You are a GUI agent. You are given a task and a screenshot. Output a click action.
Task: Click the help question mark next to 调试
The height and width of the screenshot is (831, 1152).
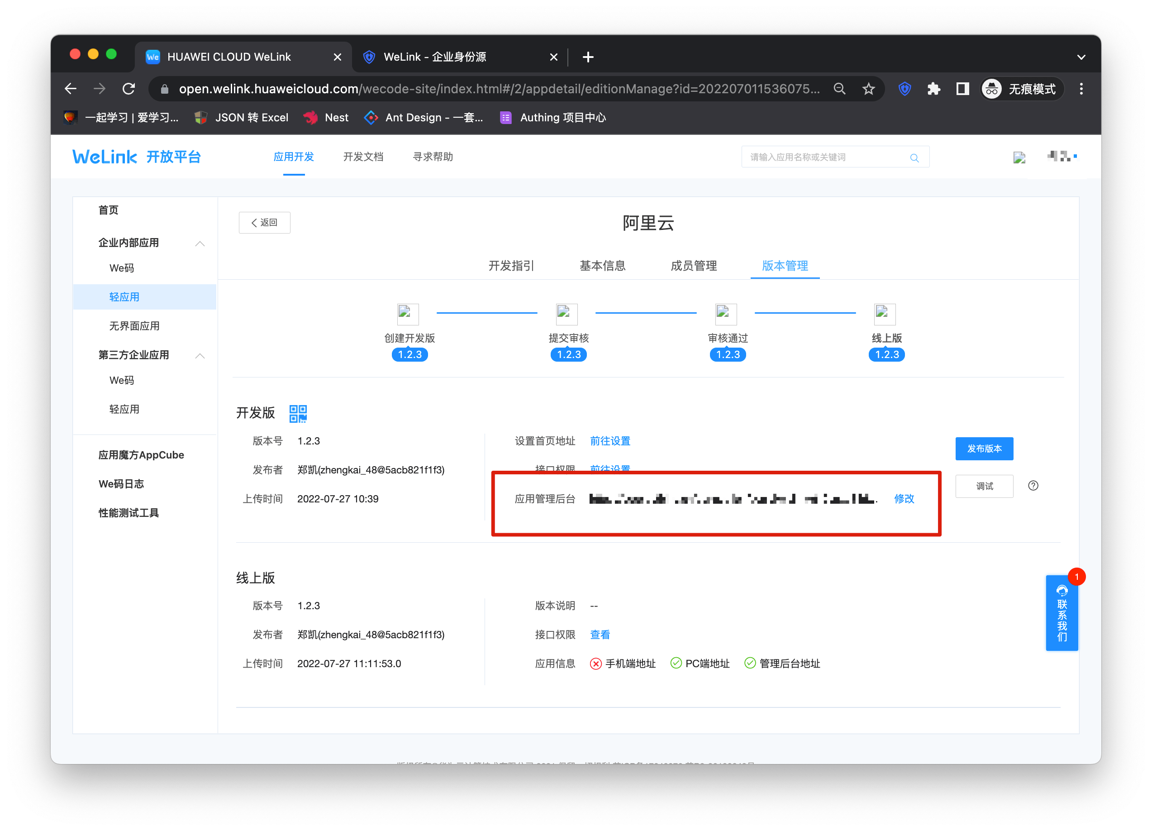[1033, 486]
